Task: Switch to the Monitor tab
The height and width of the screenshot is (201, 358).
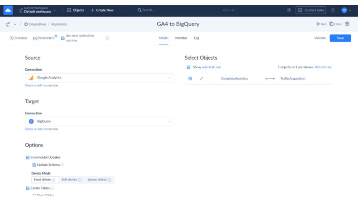Action: tap(181, 38)
